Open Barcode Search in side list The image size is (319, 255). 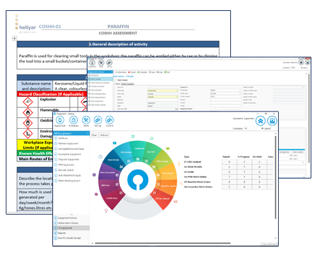click(66, 170)
